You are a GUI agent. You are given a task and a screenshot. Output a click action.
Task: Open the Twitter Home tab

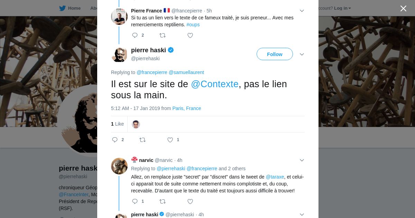(70, 8)
